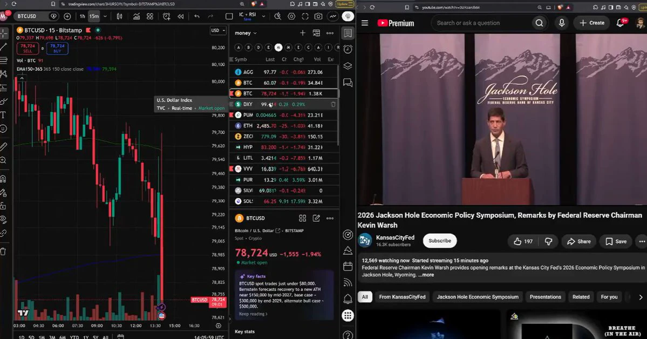The image size is (647, 339).
Task: Open chart settings hexagon icon
Action: (291, 16)
